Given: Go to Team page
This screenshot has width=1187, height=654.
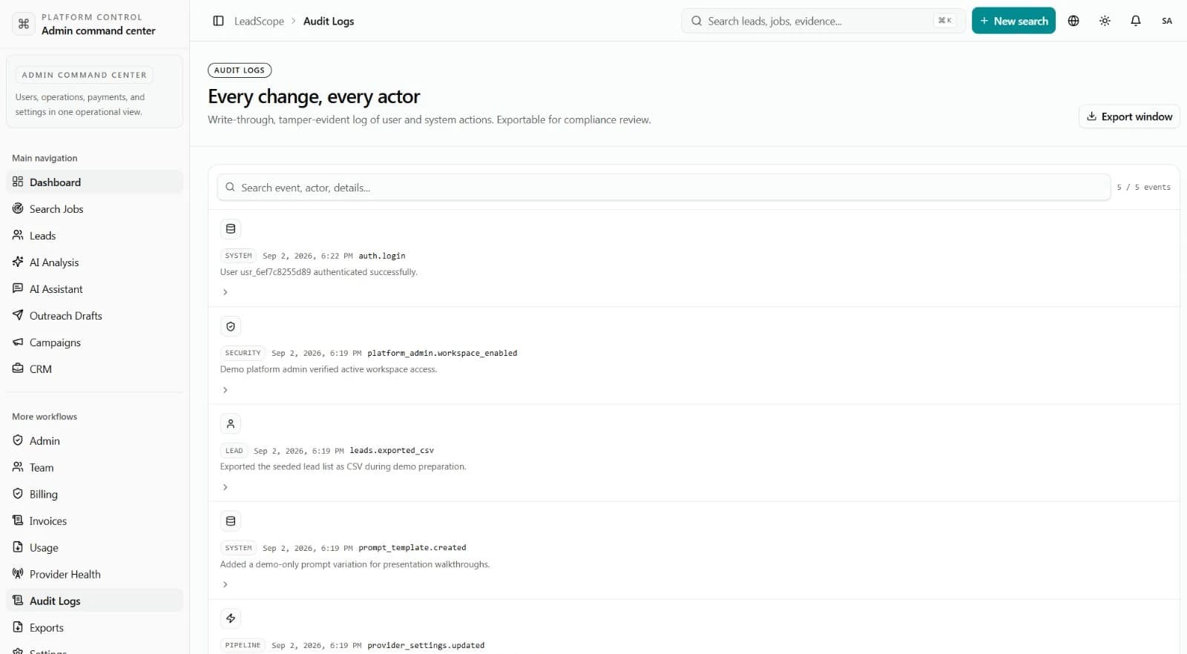Looking at the screenshot, I should point(94,467).
